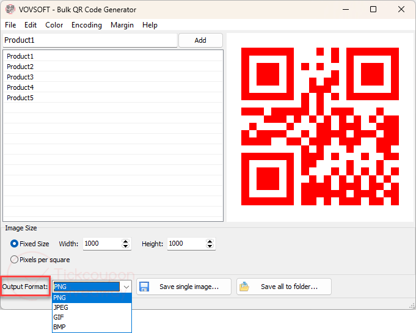Viewport: 416px width, 333px height.
Task: Increase width with the up spinner arrow
Action: [125, 241]
